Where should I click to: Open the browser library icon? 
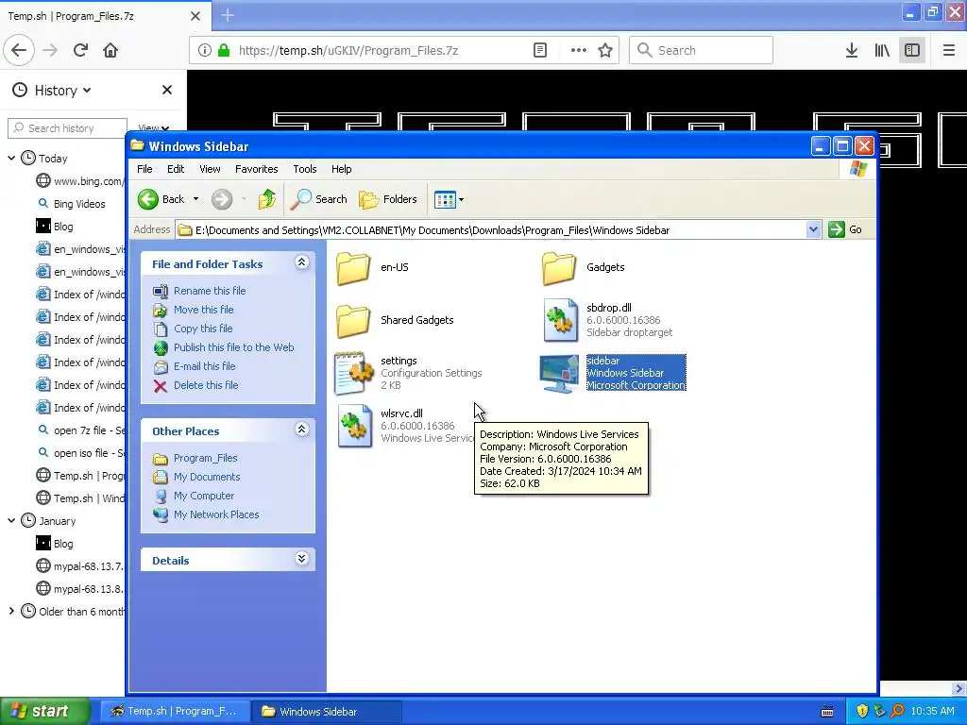coord(882,50)
